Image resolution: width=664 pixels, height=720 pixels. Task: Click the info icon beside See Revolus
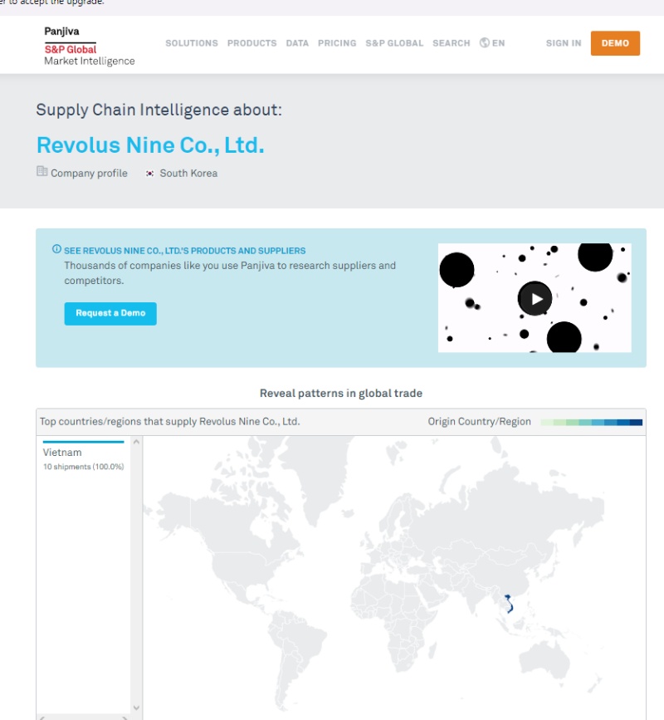click(x=56, y=249)
